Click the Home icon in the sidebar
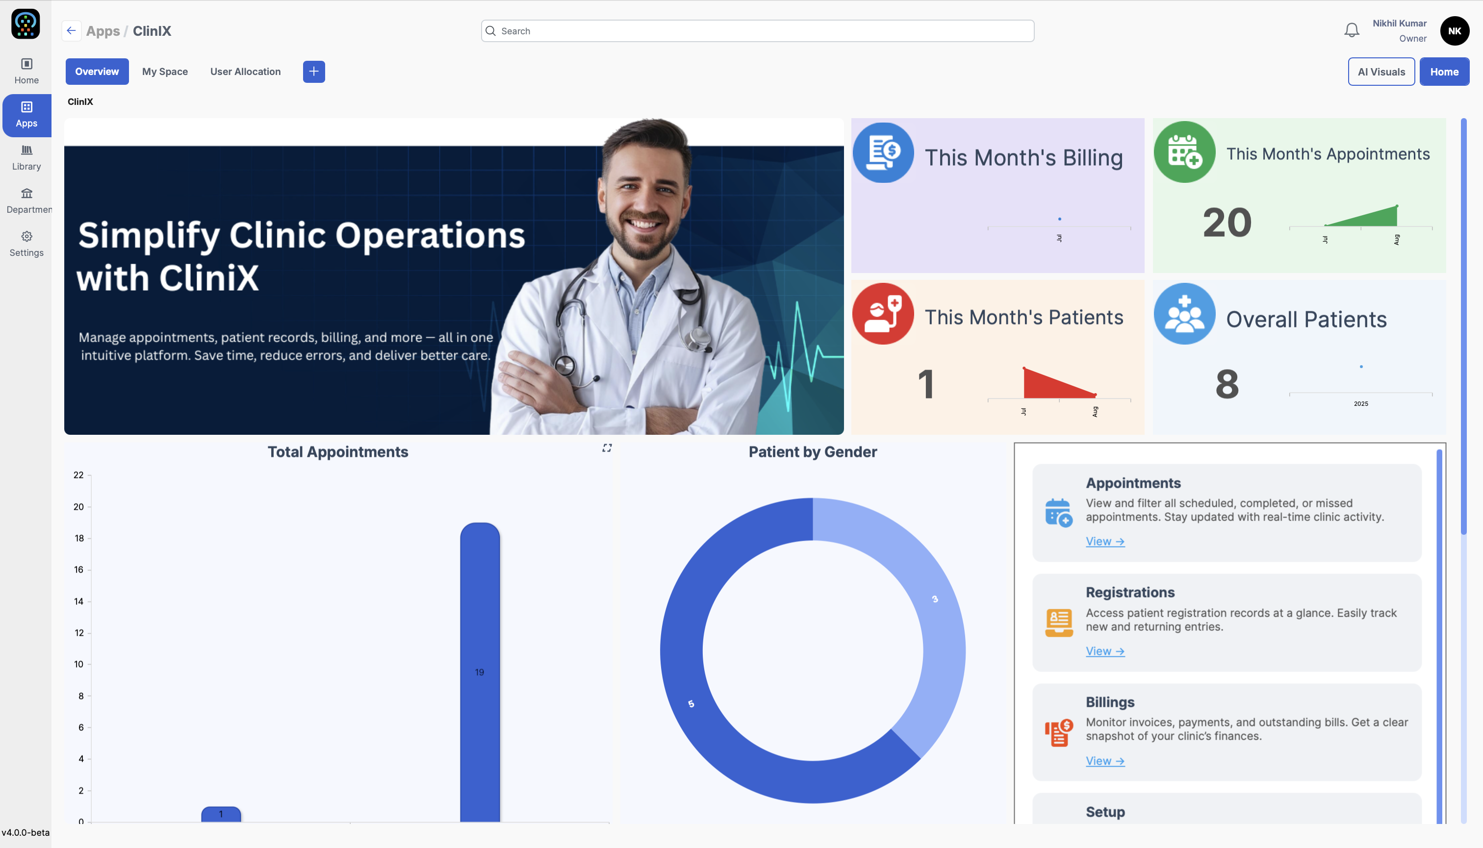The width and height of the screenshot is (1483, 848). coord(26,71)
